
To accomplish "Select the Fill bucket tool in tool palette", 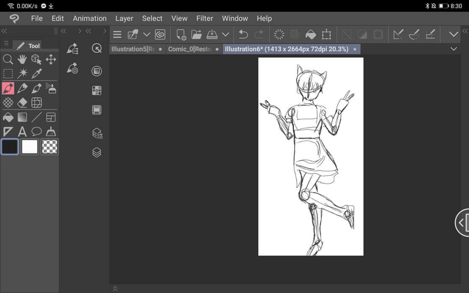I will 8,118.
